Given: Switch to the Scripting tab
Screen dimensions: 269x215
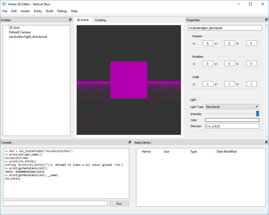Looking at the screenshot, I should click(100, 20).
